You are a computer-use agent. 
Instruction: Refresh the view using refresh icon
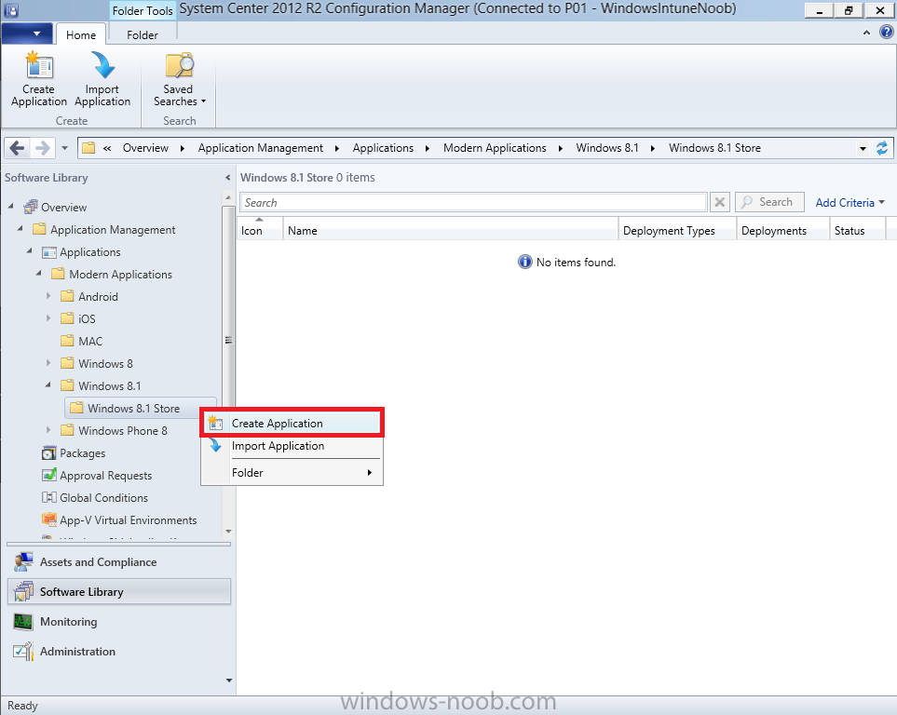click(x=882, y=148)
